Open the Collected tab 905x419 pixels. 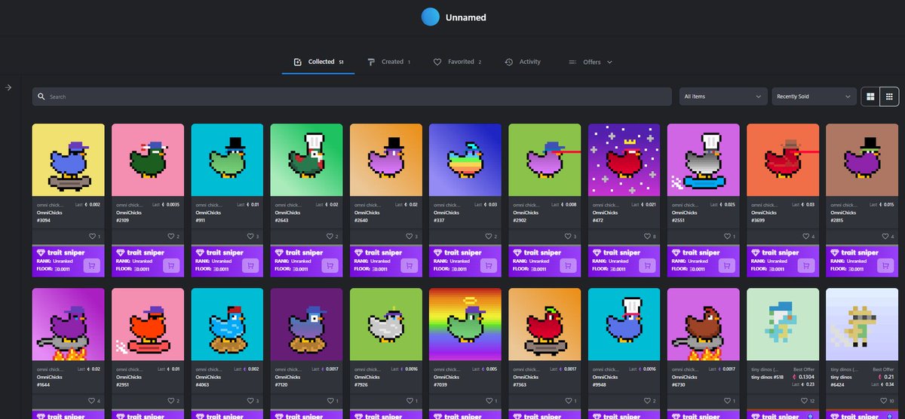(x=318, y=62)
